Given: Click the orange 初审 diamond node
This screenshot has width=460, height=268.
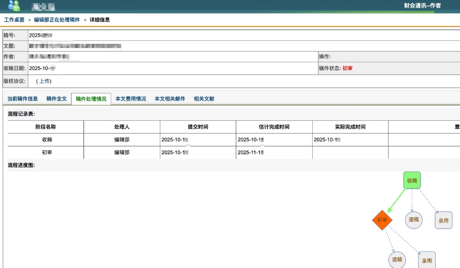Looking at the screenshot, I should click(382, 220).
